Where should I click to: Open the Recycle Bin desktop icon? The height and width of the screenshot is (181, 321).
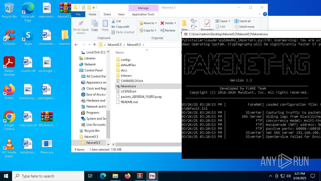pyautogui.click(x=9, y=11)
